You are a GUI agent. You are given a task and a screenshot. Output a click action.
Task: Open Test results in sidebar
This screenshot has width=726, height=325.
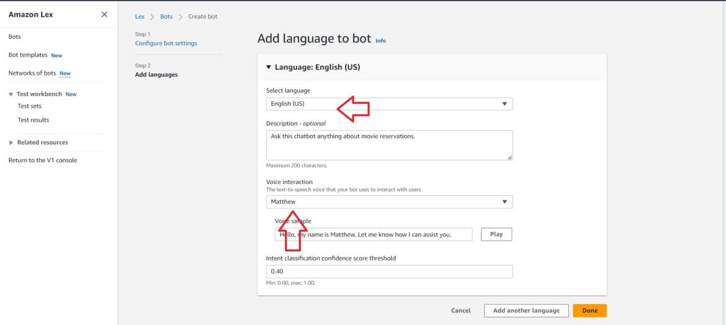click(33, 120)
